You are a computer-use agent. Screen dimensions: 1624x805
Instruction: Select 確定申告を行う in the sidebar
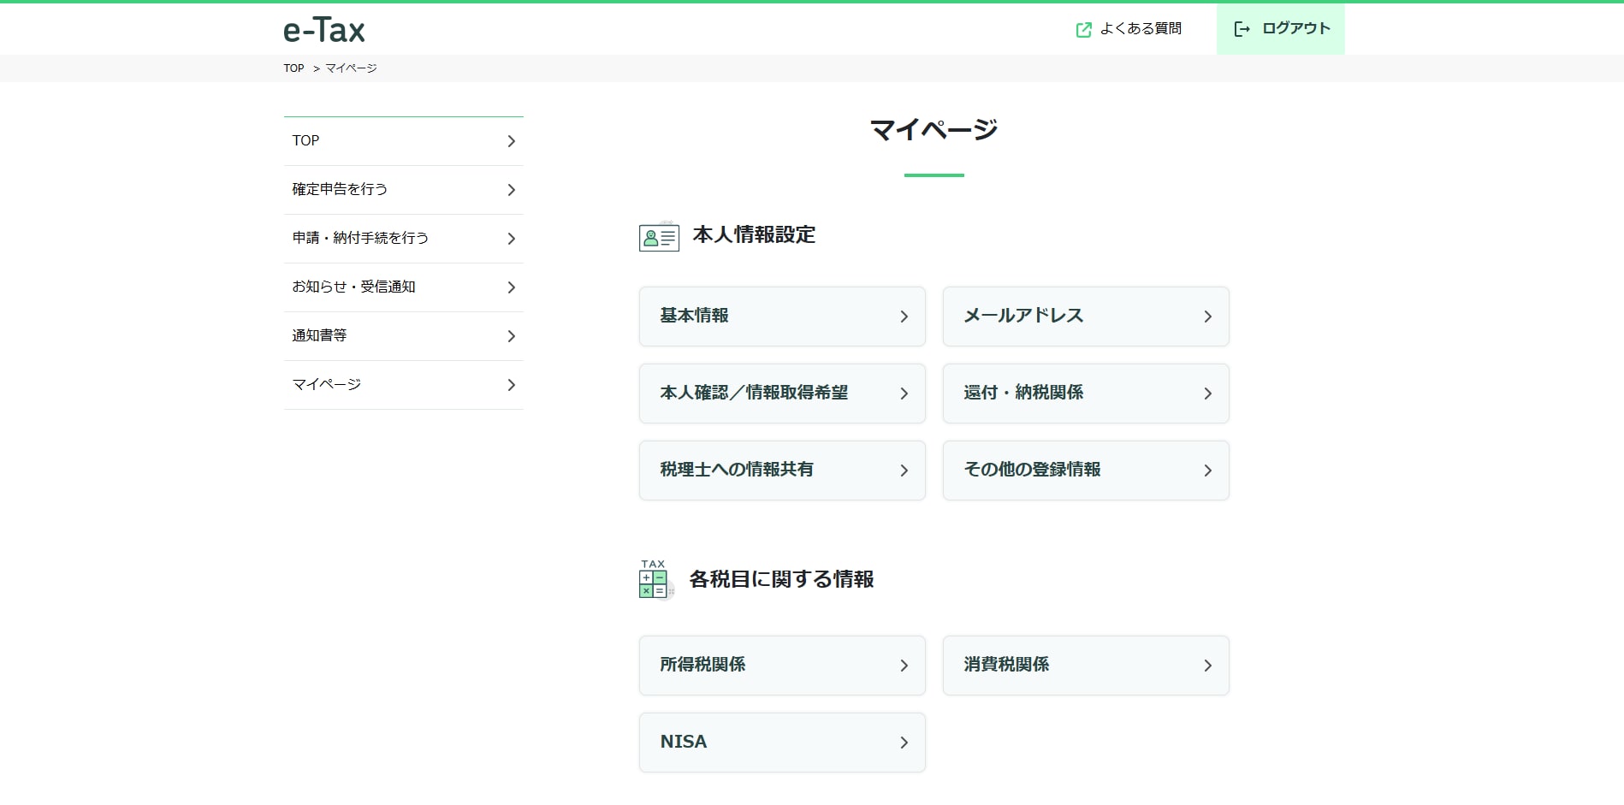403,190
